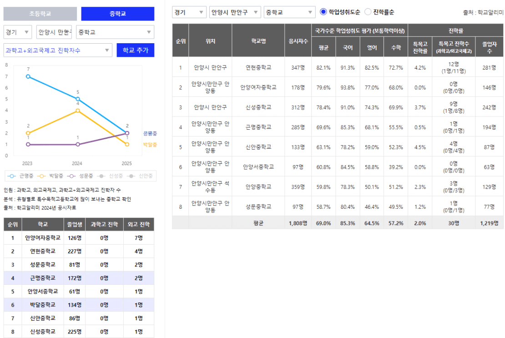
Task: Open the right 중학교 school type dropdown
Action: pos(289,12)
